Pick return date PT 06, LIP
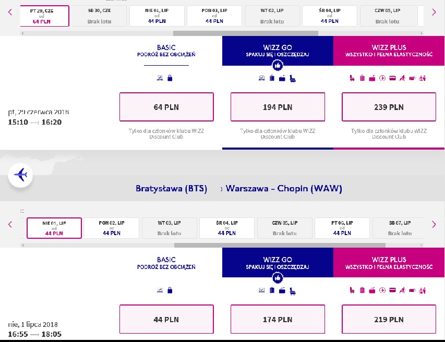The width and height of the screenshot is (445, 342). tap(342, 228)
